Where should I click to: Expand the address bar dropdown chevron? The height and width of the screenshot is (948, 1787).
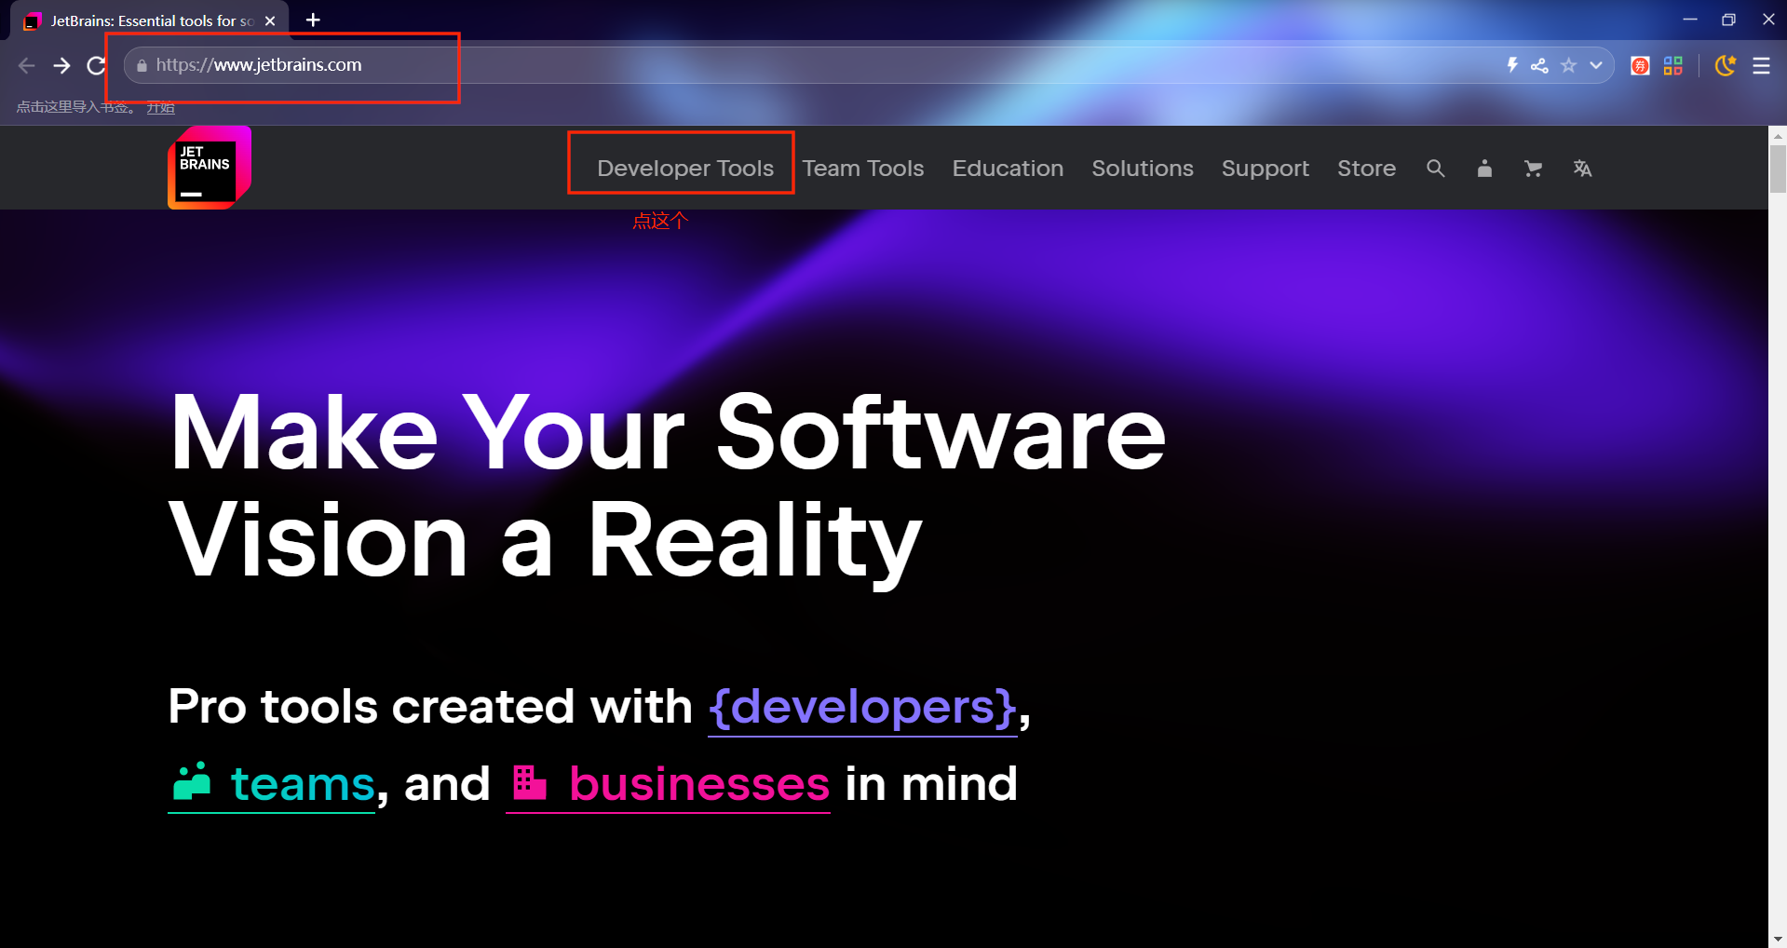click(x=1596, y=65)
